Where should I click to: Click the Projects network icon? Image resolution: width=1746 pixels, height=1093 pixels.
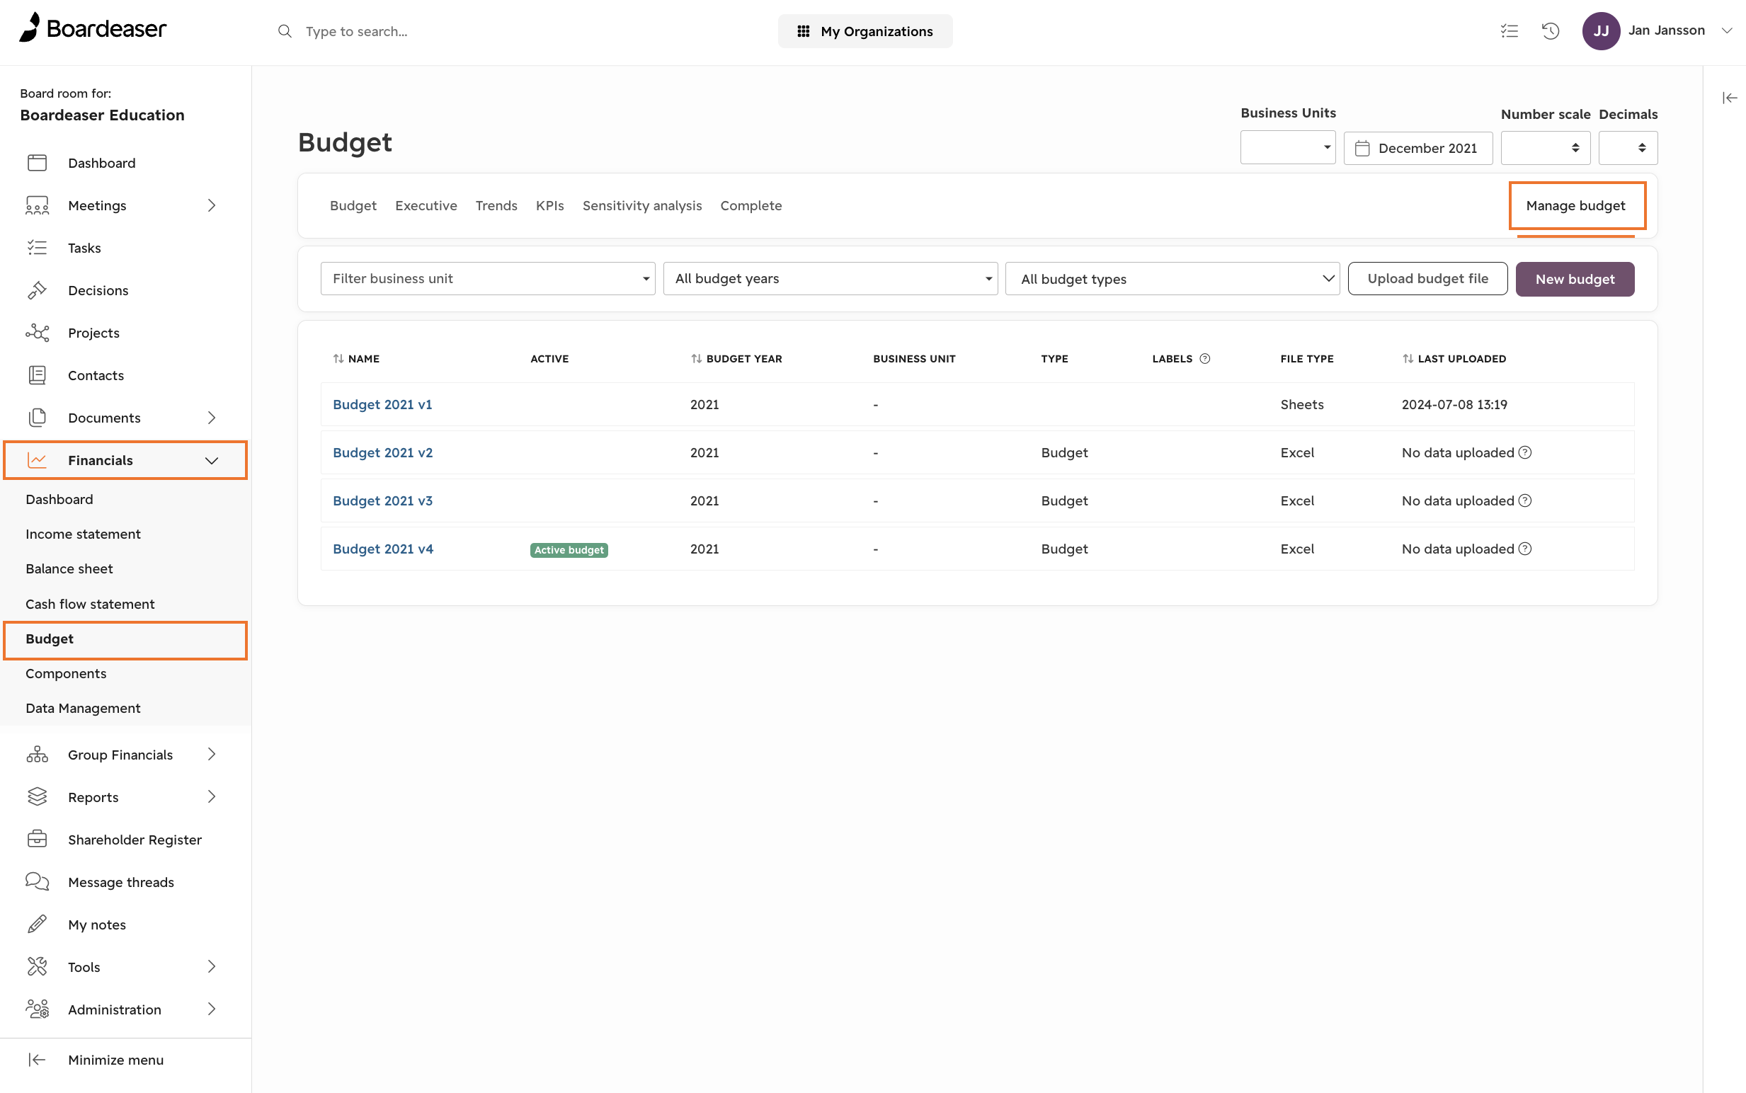click(37, 333)
